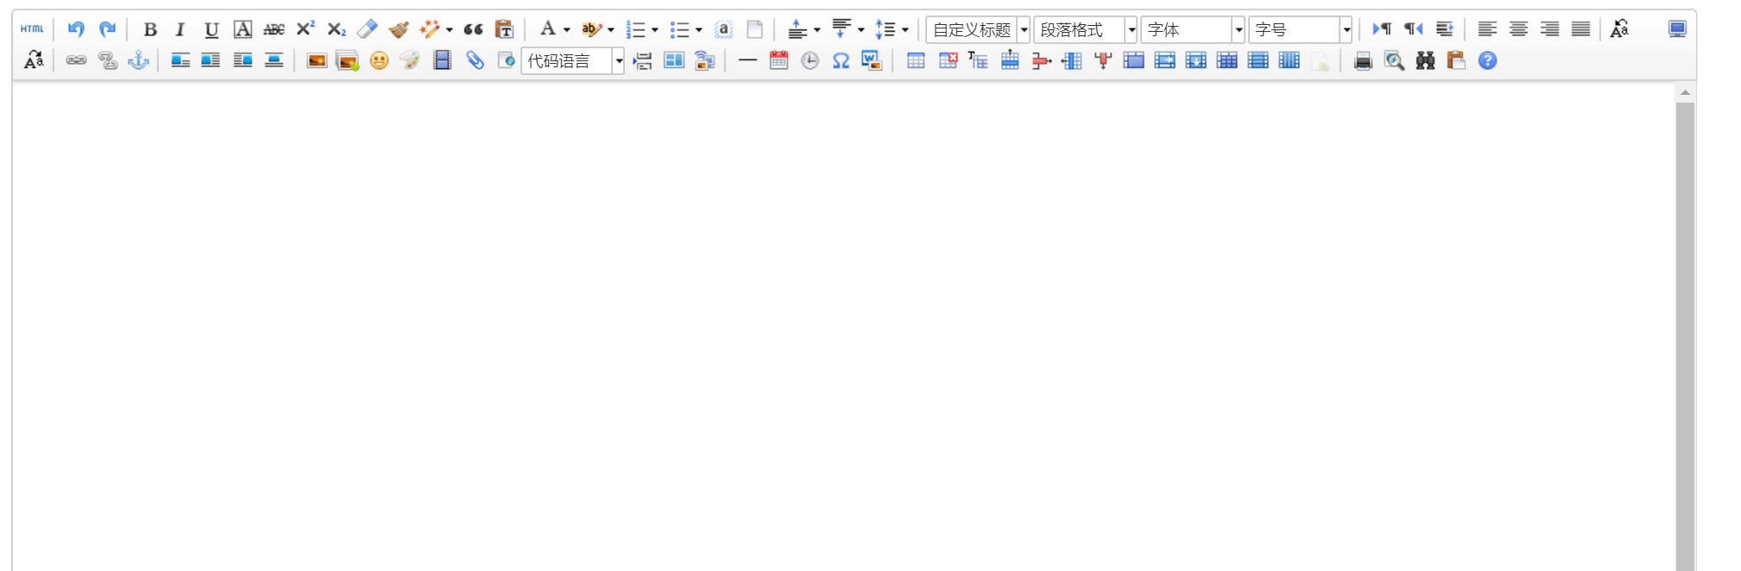Convert text to lowercase
This screenshot has width=1741, height=571.
pyautogui.click(x=33, y=60)
